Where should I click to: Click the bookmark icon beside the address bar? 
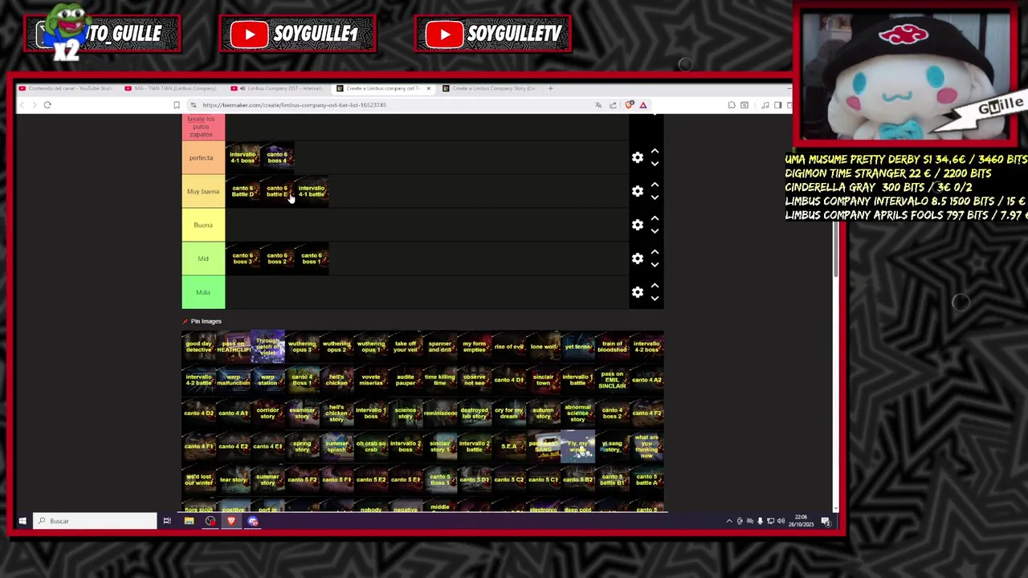tap(177, 105)
